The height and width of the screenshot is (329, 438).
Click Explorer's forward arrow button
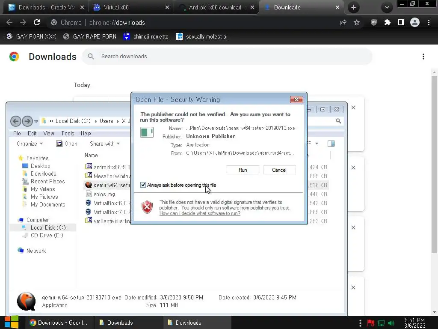(27, 121)
